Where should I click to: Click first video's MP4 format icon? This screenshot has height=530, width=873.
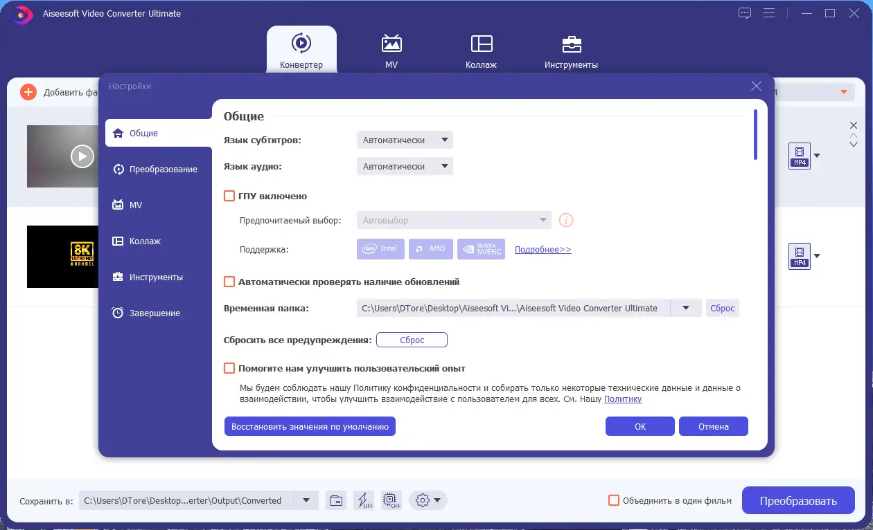800,156
